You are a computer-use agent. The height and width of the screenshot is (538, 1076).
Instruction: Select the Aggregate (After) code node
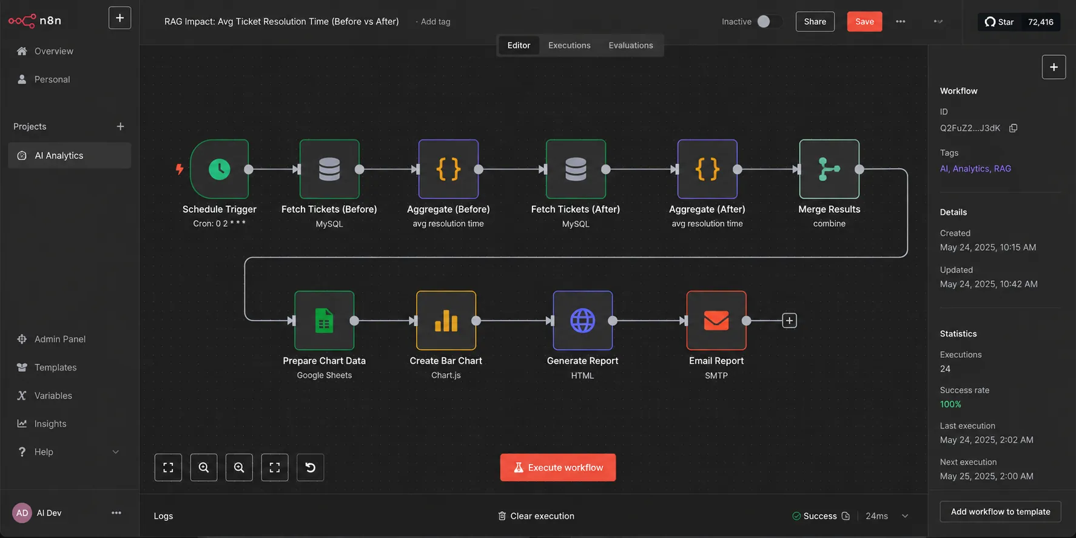[x=707, y=169]
